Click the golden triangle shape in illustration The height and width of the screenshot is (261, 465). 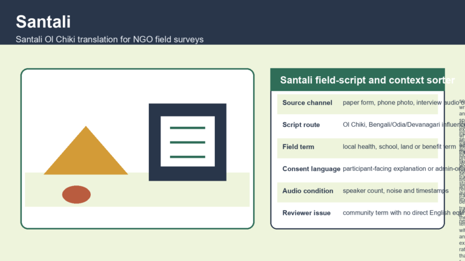[x=86, y=155]
